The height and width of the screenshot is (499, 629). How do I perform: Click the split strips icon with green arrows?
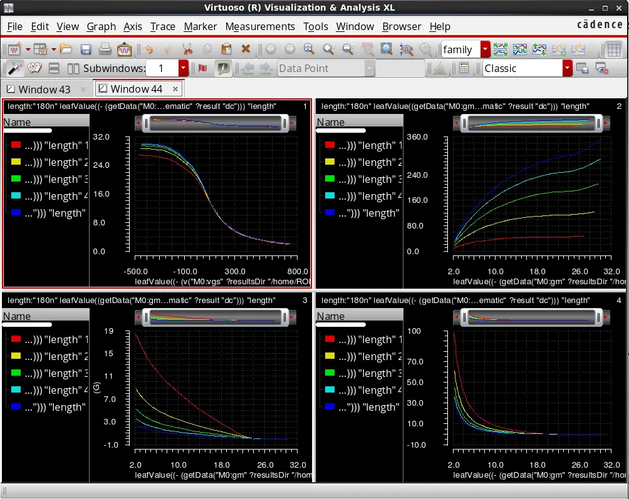tap(501, 49)
